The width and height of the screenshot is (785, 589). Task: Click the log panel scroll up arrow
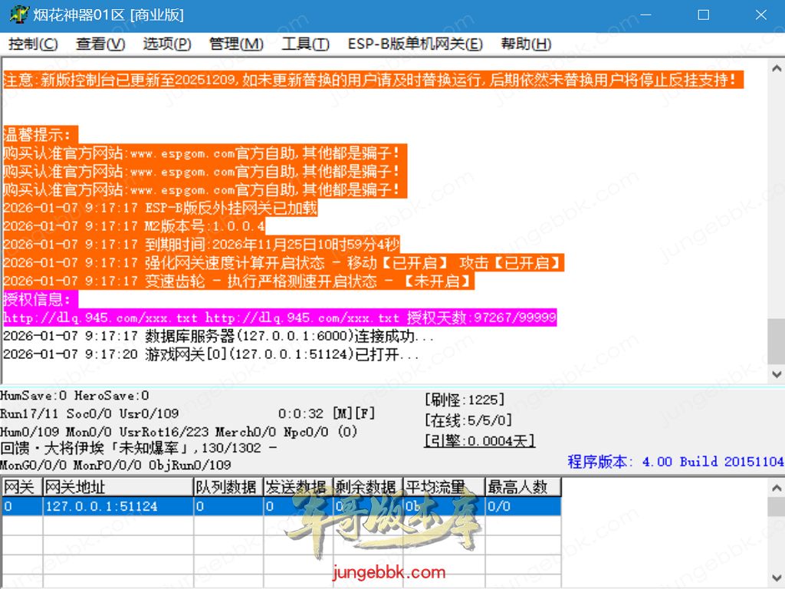(x=776, y=67)
